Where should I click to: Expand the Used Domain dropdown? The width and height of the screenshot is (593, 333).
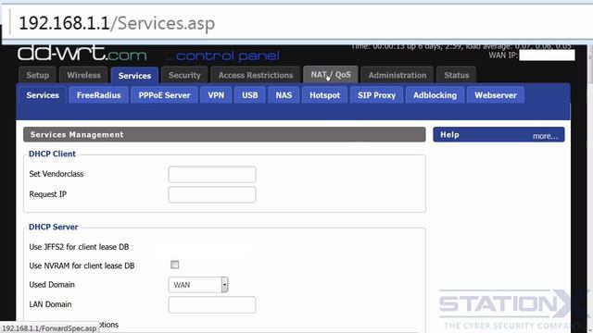198,285
